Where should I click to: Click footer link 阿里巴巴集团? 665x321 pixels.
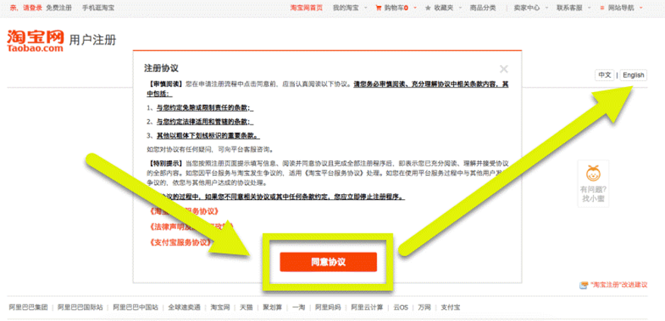click(28, 307)
